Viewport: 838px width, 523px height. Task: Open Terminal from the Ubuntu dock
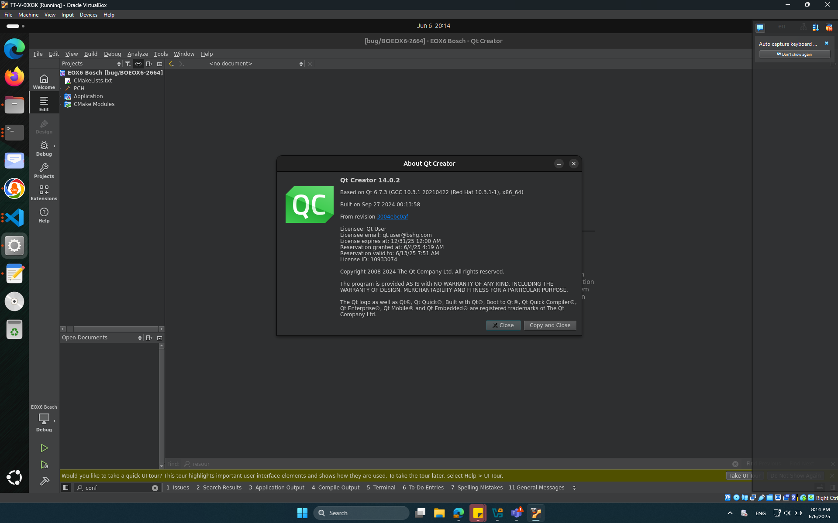14,133
